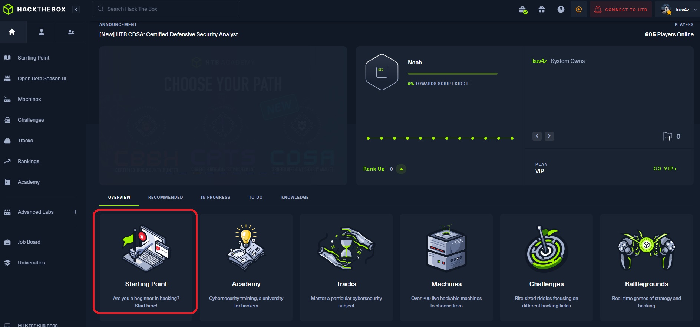Image resolution: width=700 pixels, height=327 pixels.
Task: Open the home tab icon in sidebar
Action: pos(12,32)
